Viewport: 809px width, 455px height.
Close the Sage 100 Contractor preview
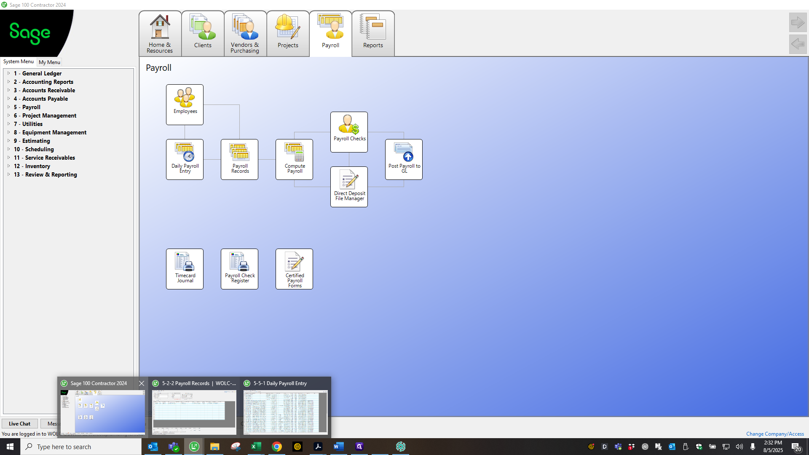142,383
